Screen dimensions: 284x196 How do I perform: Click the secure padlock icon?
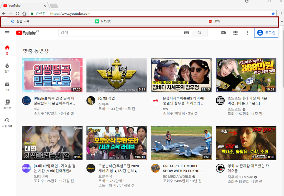[32, 13]
